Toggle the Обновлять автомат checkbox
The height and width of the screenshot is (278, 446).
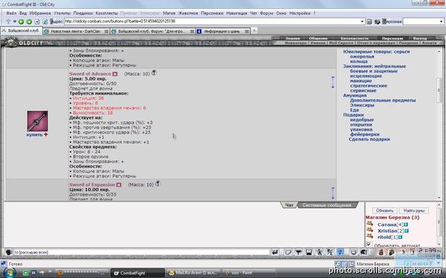(369, 244)
